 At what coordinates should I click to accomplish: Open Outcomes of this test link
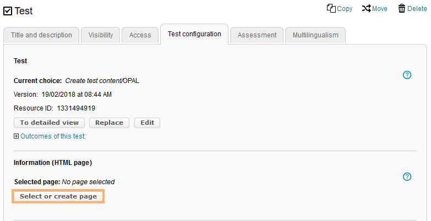pyautogui.click(x=53, y=136)
